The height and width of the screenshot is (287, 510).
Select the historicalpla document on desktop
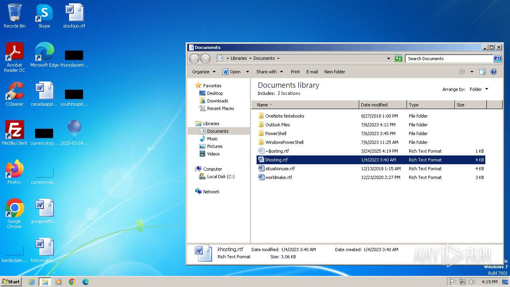[44, 250]
